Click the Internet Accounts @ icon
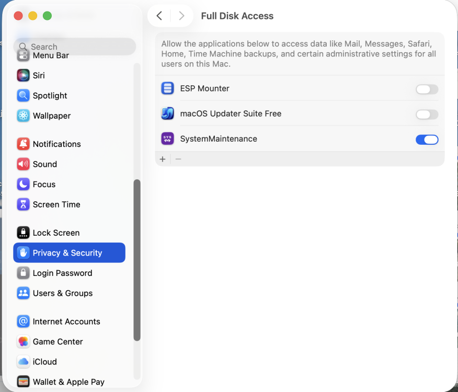 [x=23, y=321]
